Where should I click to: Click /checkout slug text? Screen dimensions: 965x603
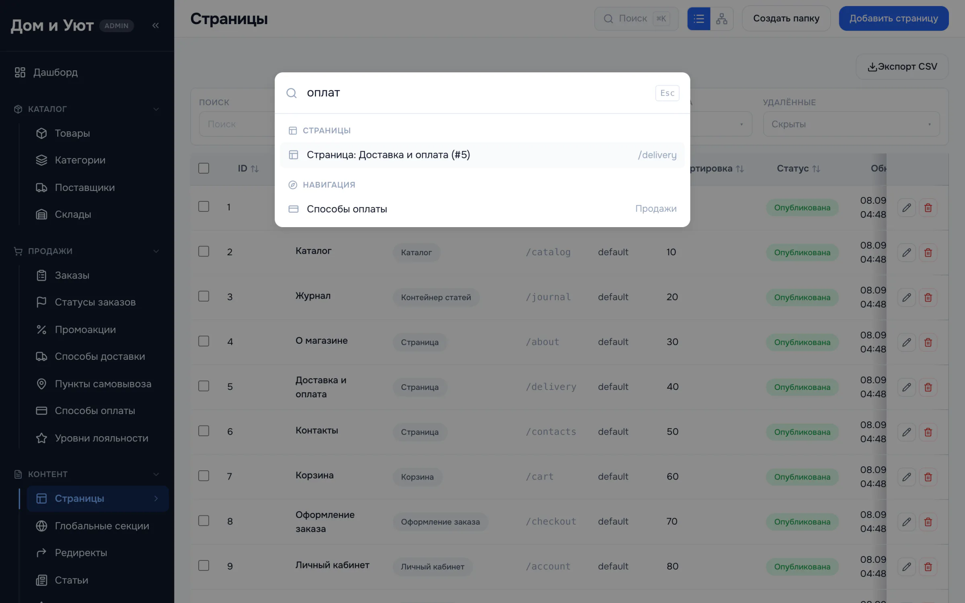click(x=551, y=521)
